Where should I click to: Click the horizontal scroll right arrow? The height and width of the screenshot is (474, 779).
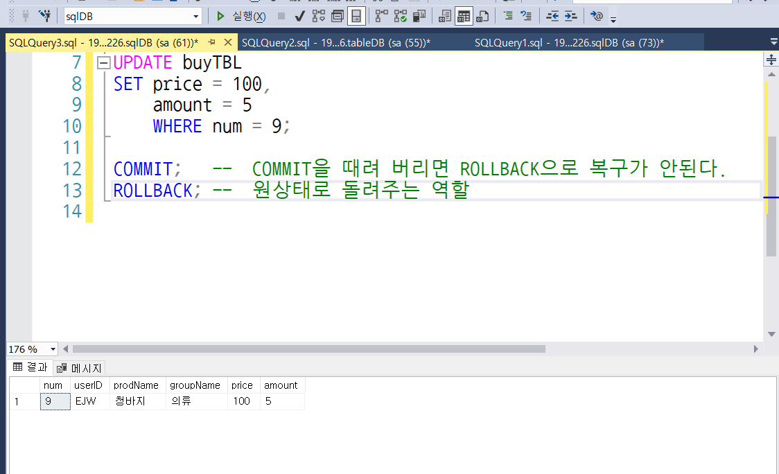pyautogui.click(x=755, y=349)
